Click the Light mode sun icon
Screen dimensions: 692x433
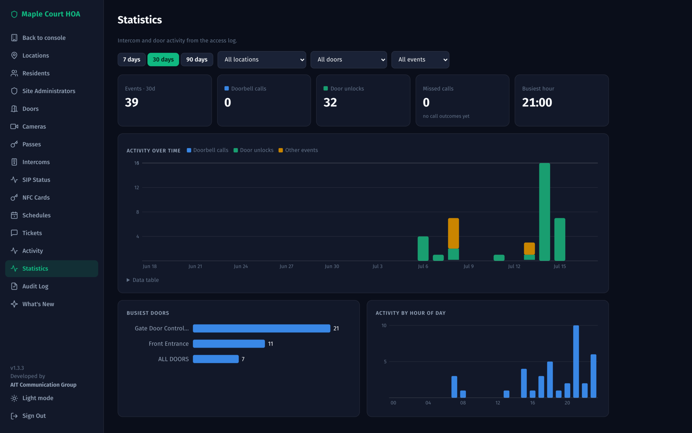[14, 398]
